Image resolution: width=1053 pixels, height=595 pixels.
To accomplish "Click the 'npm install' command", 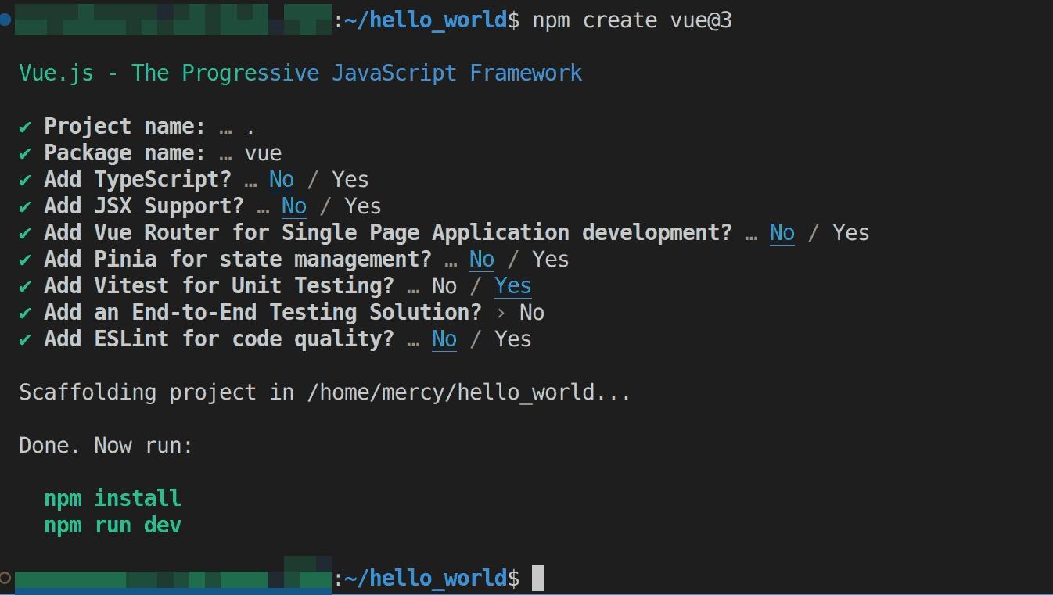I will tap(113, 499).
